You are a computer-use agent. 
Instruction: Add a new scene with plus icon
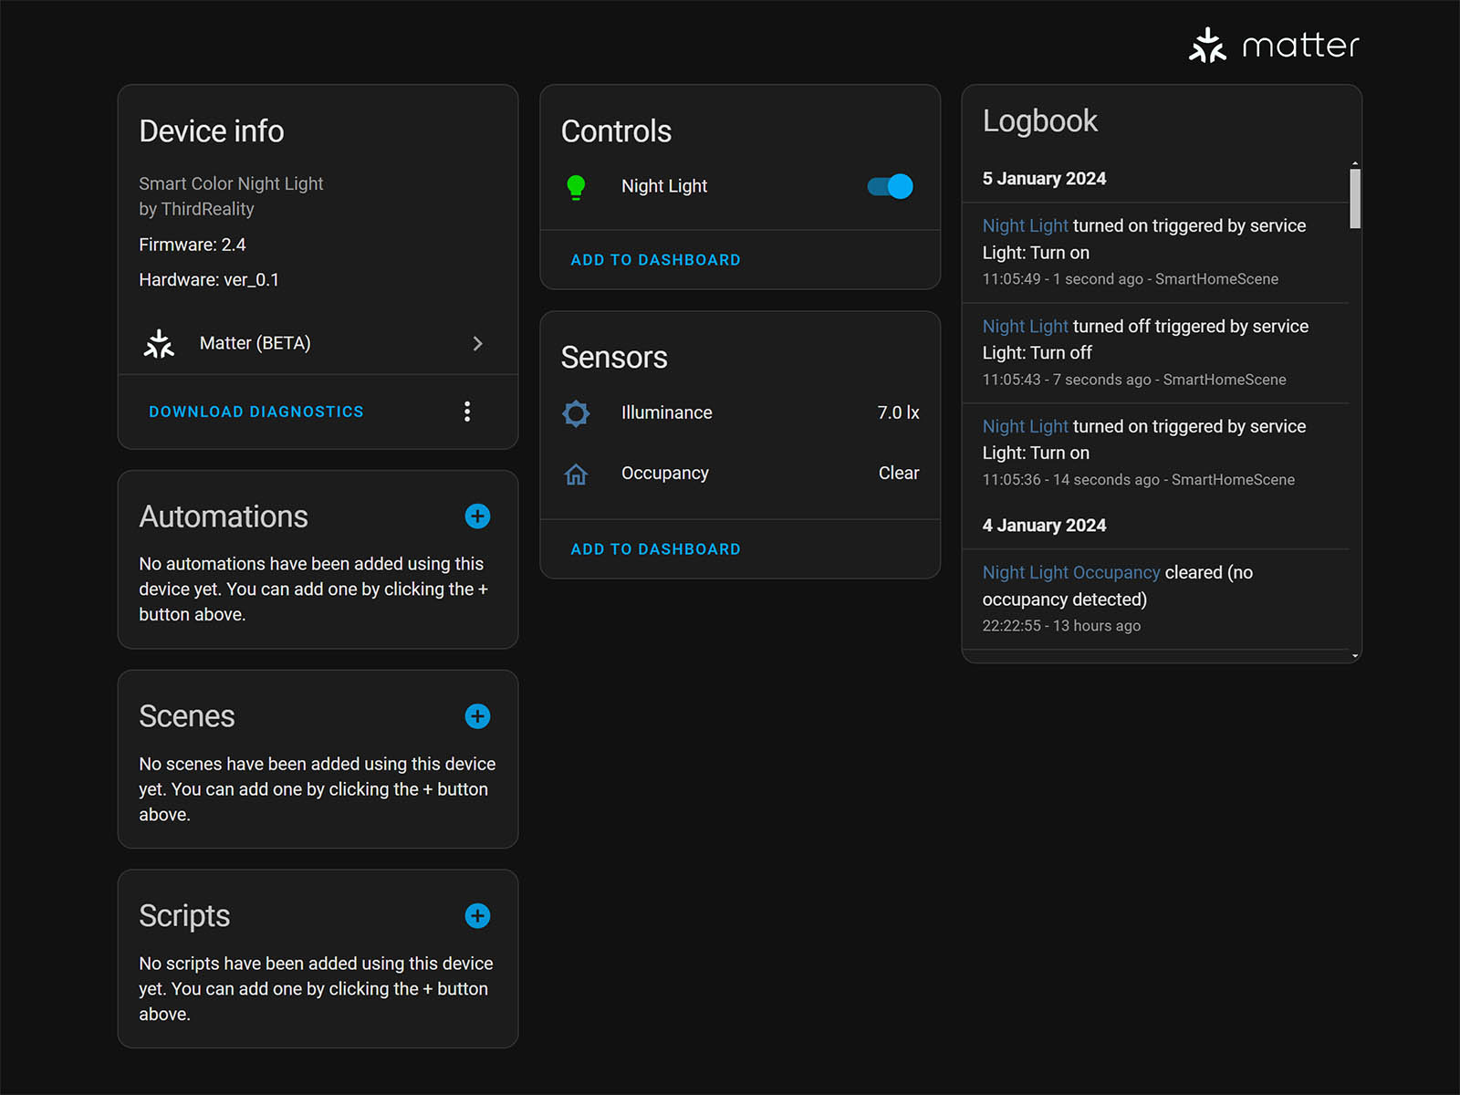pos(477,716)
